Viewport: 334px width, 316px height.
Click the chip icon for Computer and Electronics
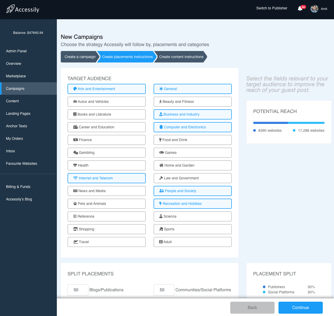[161, 127]
